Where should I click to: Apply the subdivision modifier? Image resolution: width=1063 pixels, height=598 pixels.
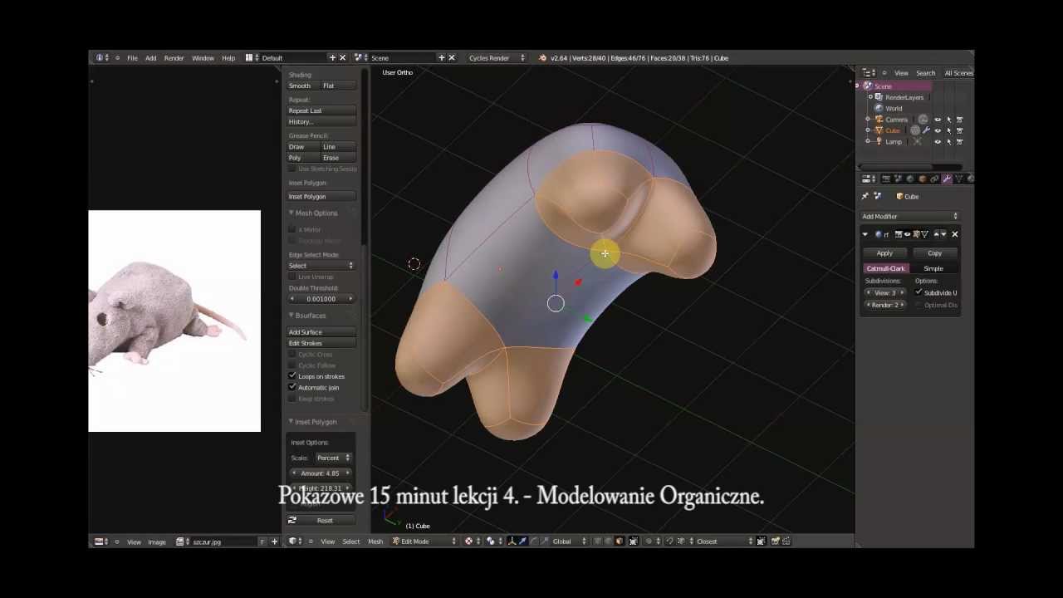tap(884, 253)
